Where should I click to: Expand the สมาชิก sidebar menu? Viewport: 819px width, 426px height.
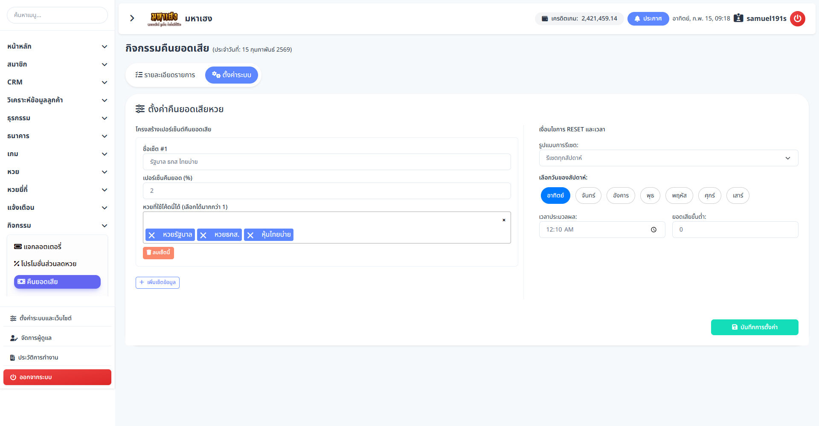[x=57, y=64]
